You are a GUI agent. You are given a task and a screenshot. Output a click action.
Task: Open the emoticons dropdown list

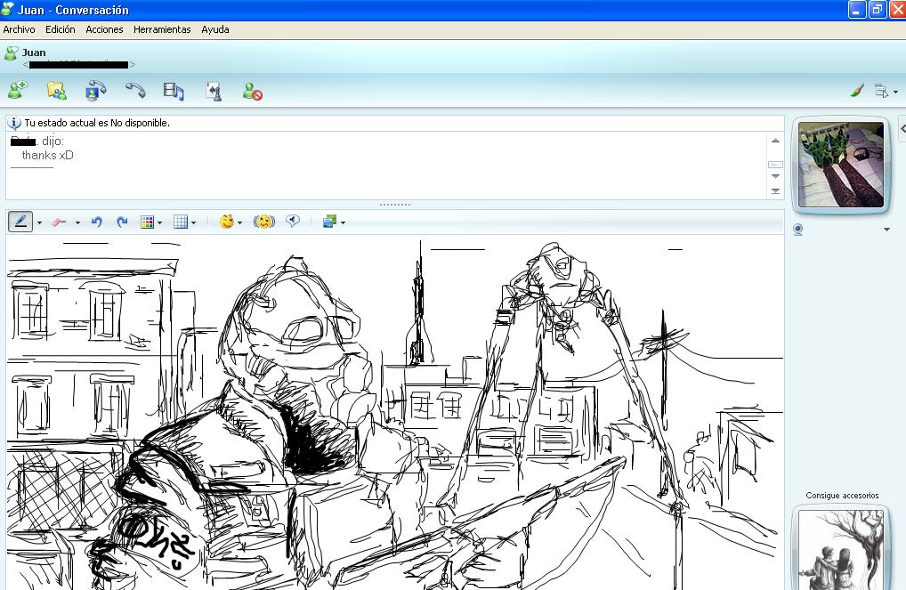pyautogui.click(x=240, y=222)
